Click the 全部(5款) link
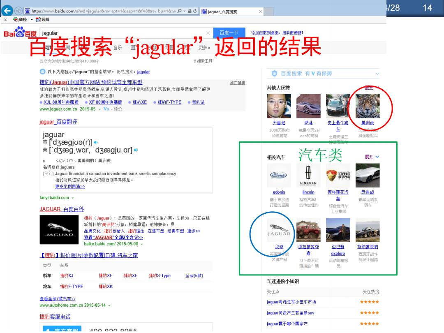This screenshot has height=333, width=444. 194,275
